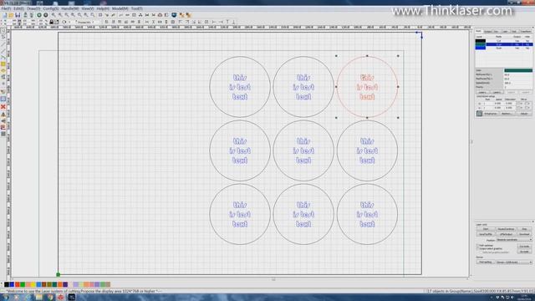Open the Device USB Auto dropdown
The image size is (535, 301).
click(x=514, y=262)
